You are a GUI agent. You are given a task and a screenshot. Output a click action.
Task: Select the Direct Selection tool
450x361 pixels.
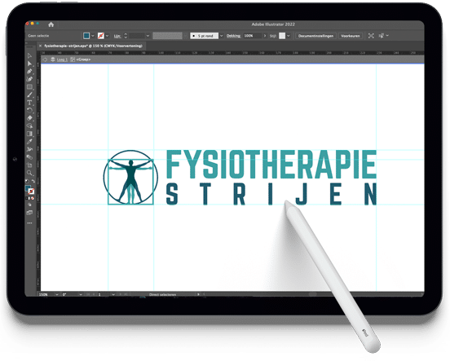(x=29, y=64)
